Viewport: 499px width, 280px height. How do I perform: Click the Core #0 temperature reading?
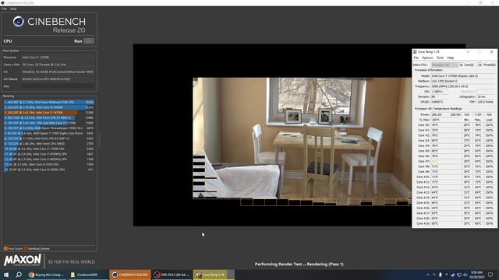[446, 124]
